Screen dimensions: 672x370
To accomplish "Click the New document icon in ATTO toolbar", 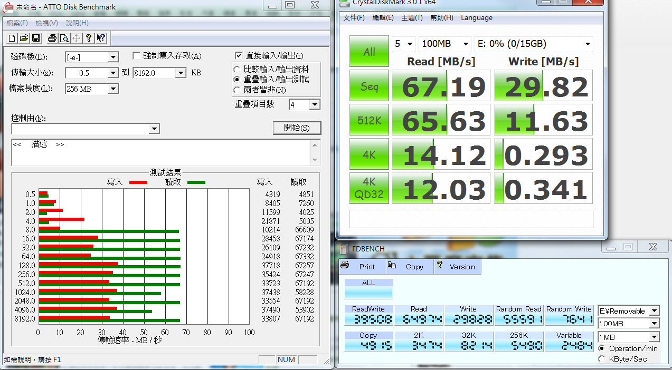I will coord(12,38).
